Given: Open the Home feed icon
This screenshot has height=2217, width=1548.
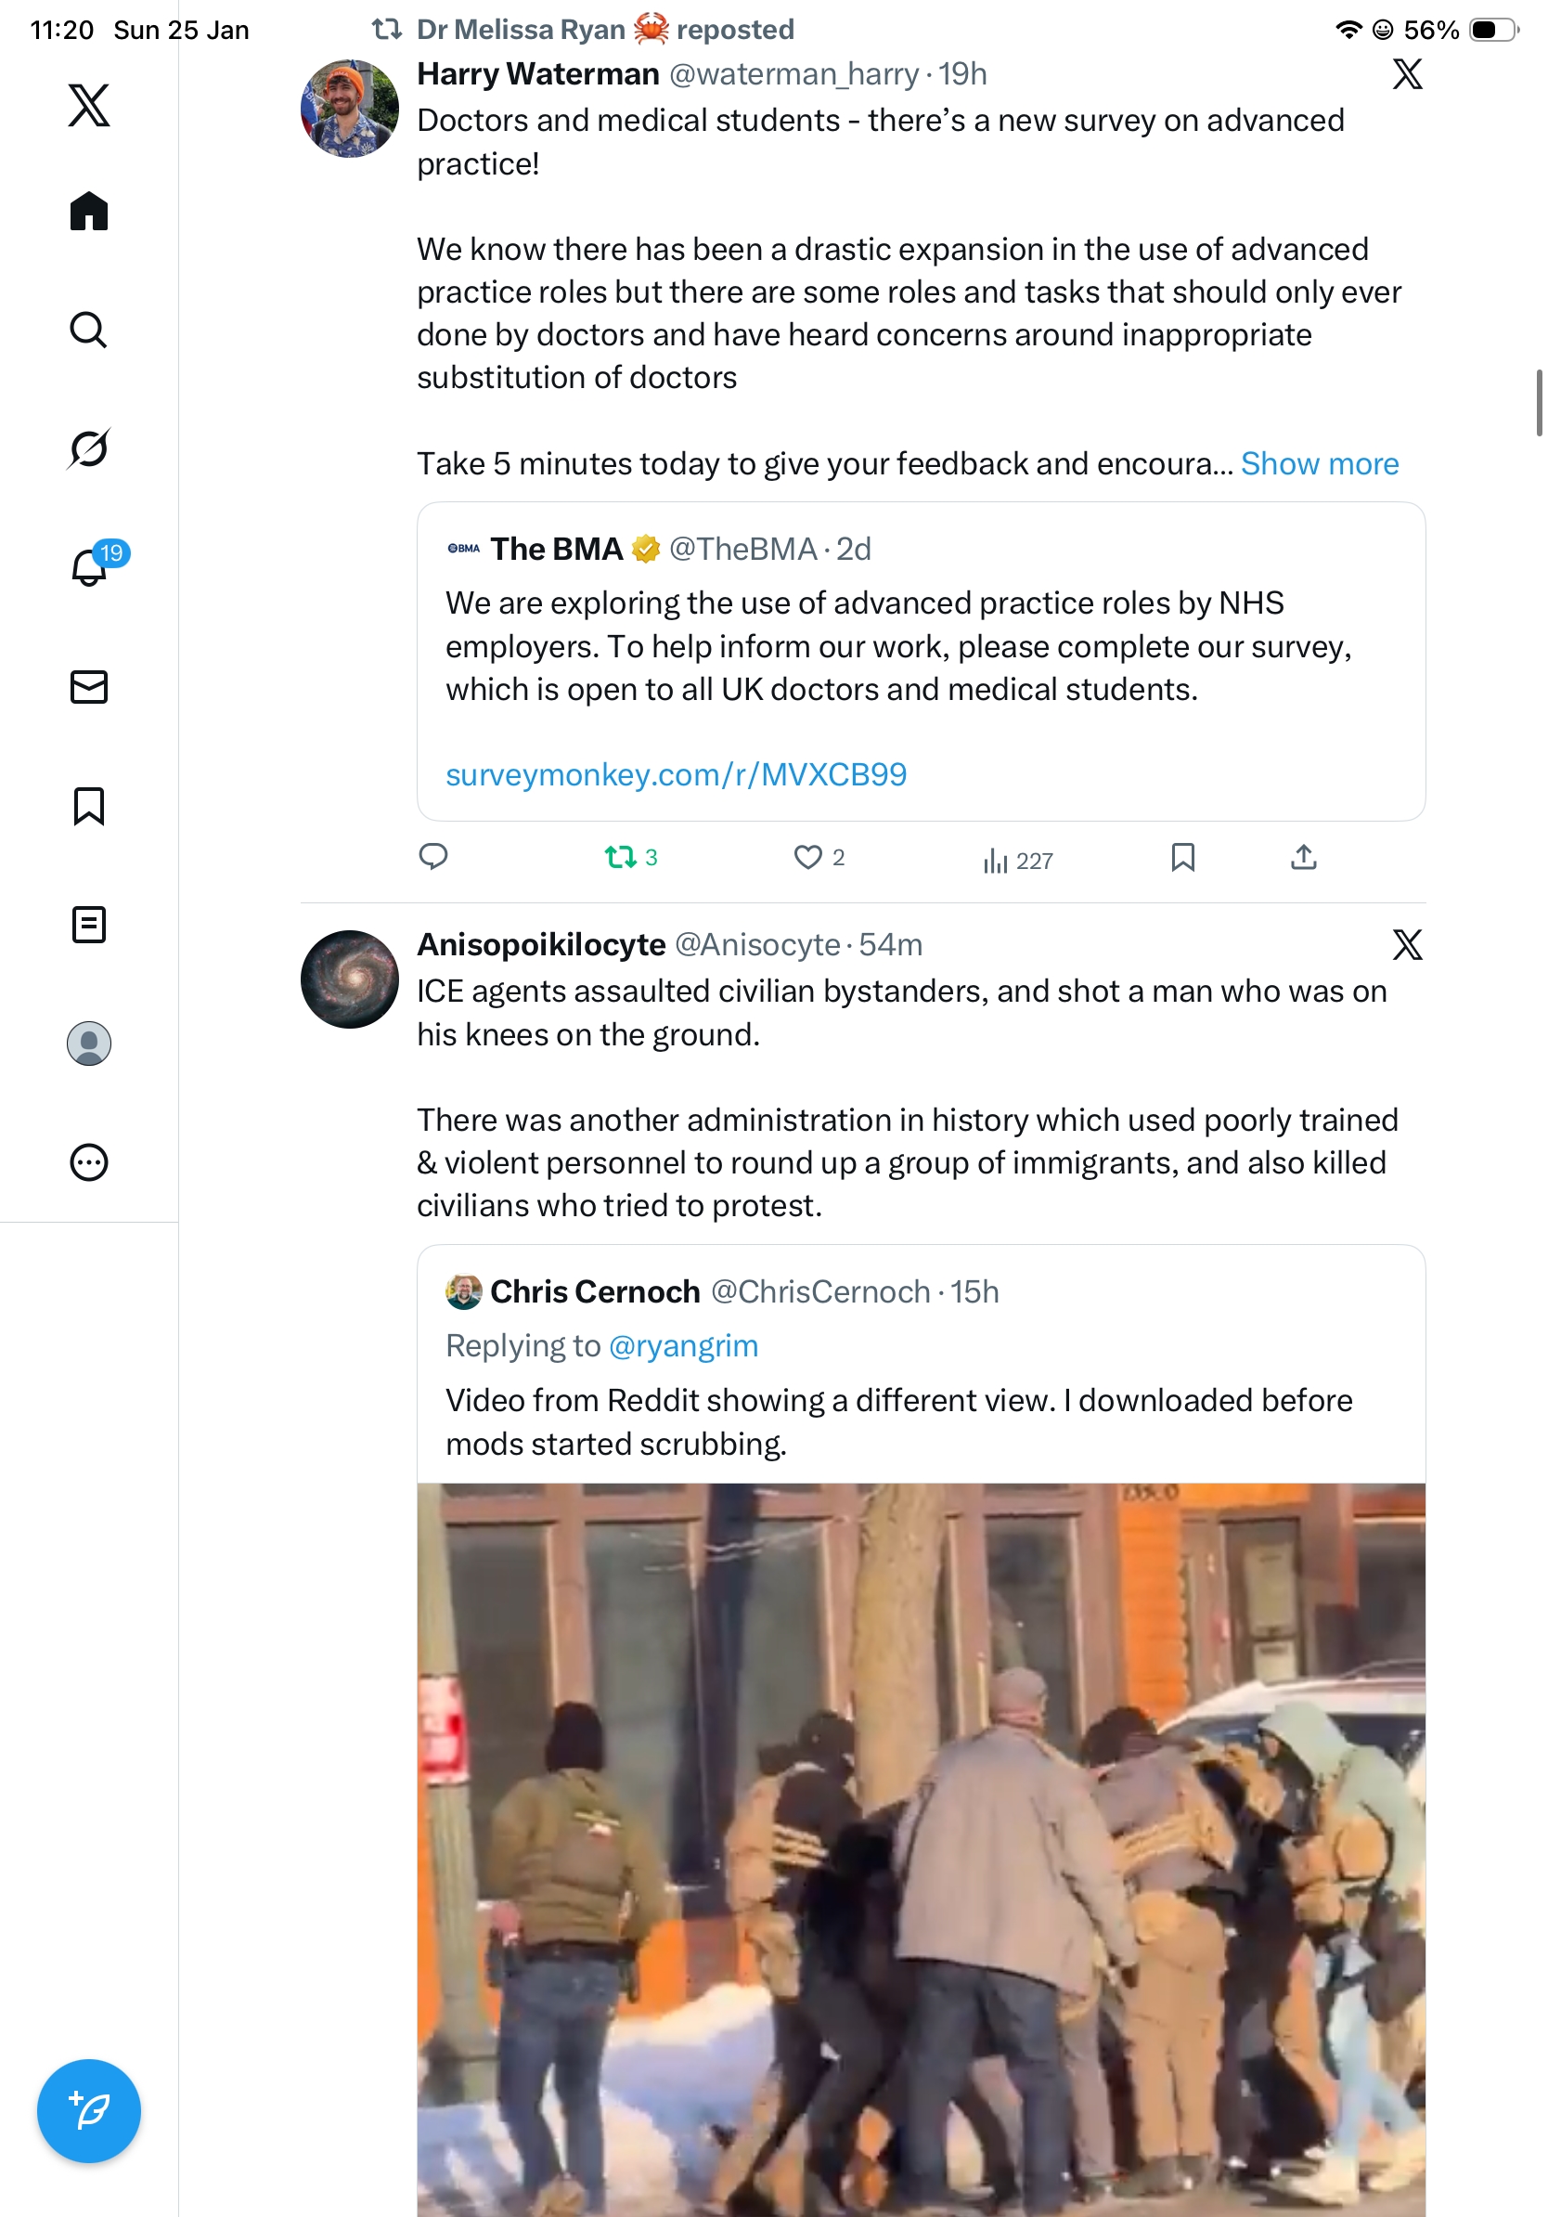Looking at the screenshot, I should pyautogui.click(x=89, y=211).
